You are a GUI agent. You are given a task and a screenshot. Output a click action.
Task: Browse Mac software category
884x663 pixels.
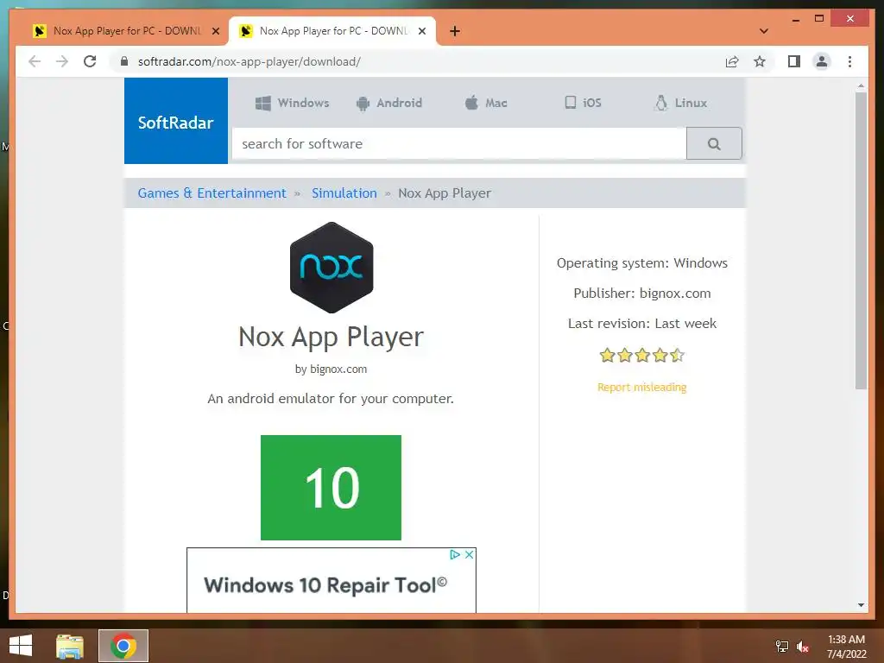(486, 104)
